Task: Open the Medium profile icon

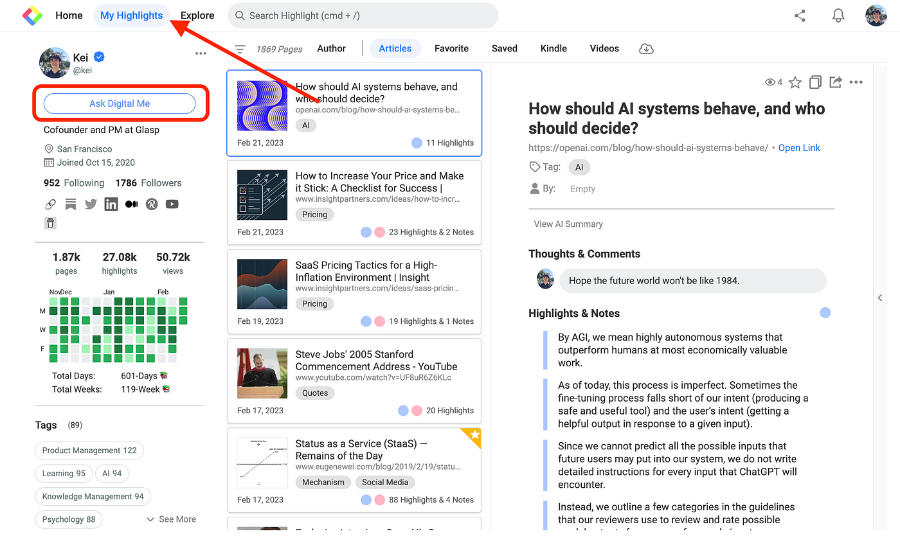Action: (132, 204)
